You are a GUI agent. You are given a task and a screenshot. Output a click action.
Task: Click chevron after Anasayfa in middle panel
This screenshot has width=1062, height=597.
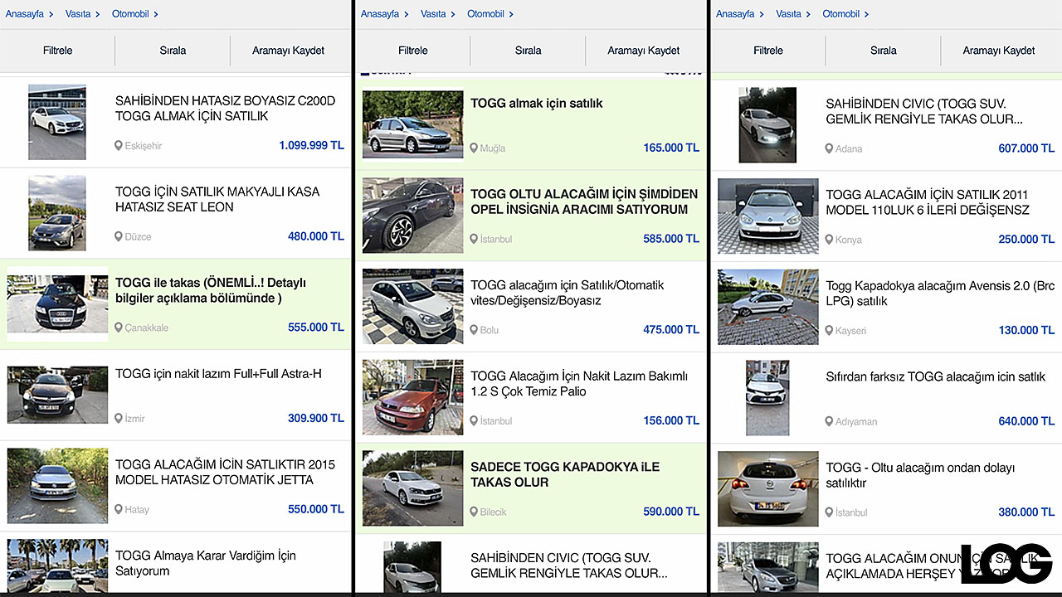coord(407,14)
